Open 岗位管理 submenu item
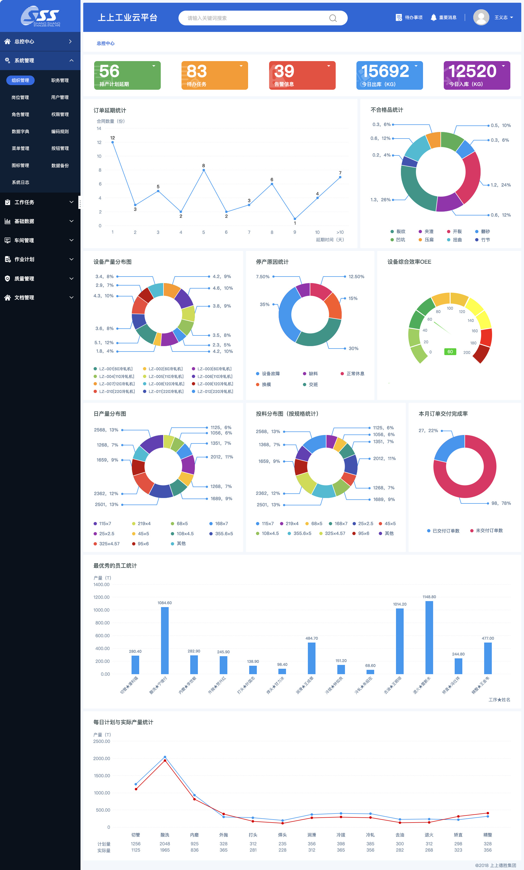Screen dimensions: 524x870 (x=20, y=97)
